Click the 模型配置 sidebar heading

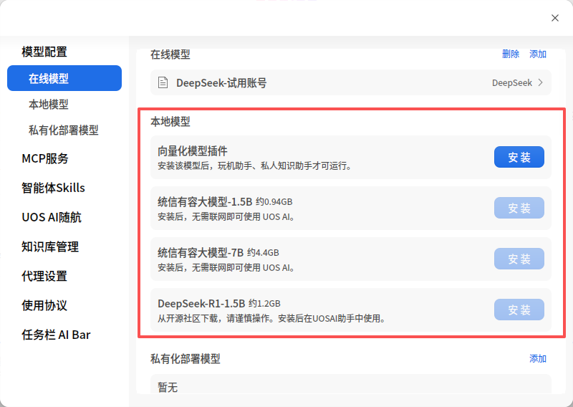click(x=44, y=52)
